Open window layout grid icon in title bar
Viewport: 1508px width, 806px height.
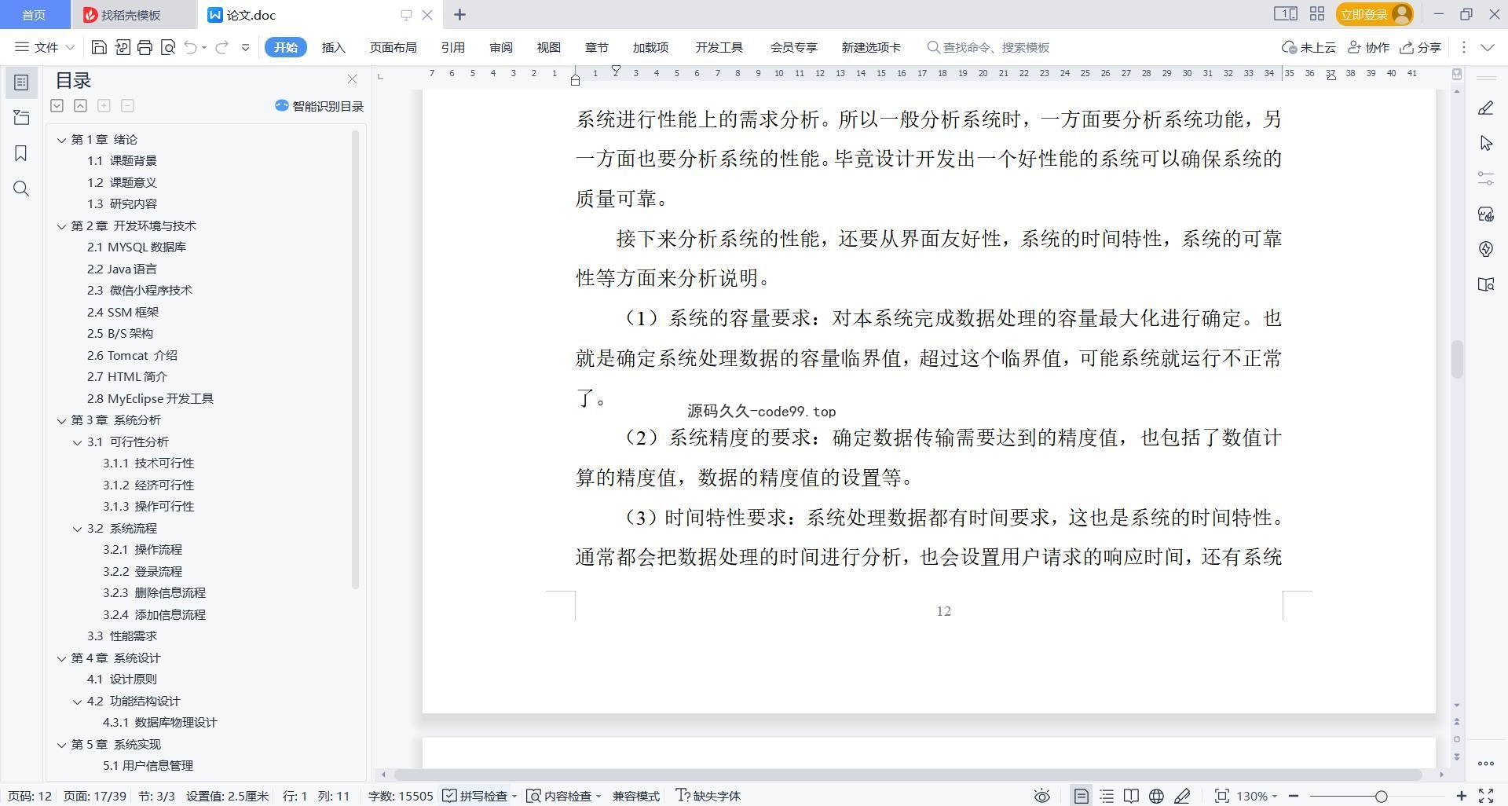point(1317,14)
